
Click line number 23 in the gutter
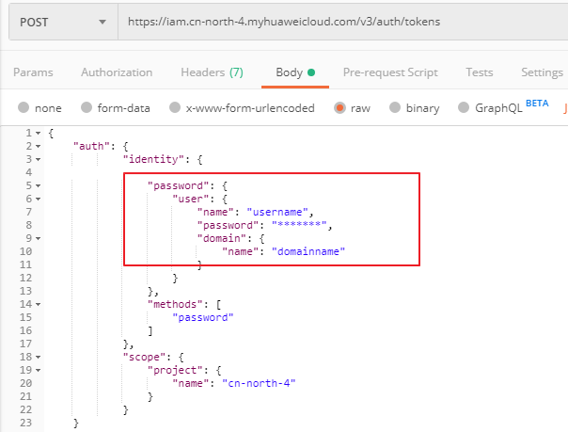tap(25, 423)
